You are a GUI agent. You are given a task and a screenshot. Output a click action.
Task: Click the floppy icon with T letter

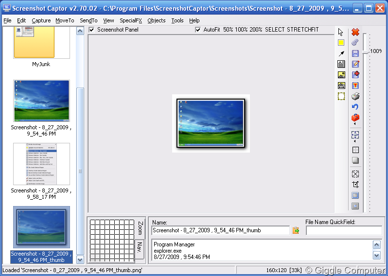[x=355, y=86]
